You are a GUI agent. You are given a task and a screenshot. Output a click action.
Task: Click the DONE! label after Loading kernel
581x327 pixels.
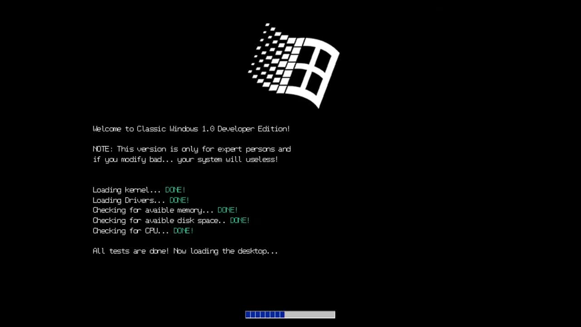coord(175,190)
